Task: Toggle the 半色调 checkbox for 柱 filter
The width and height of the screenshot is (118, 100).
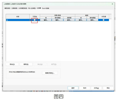Action: pyautogui.click(x=104, y=20)
